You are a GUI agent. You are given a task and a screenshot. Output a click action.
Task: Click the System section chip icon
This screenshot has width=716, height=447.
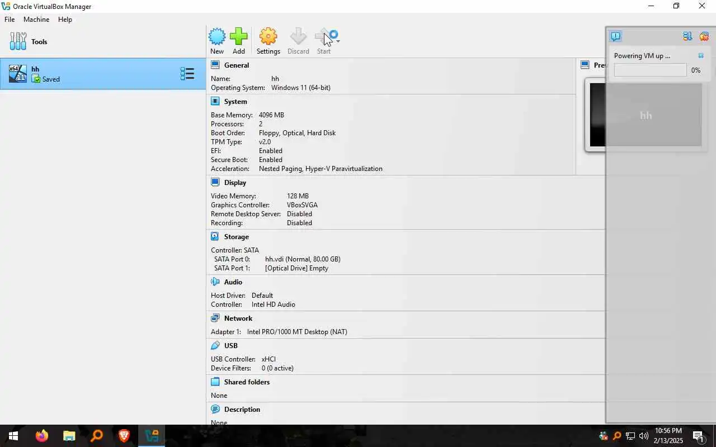tap(215, 101)
